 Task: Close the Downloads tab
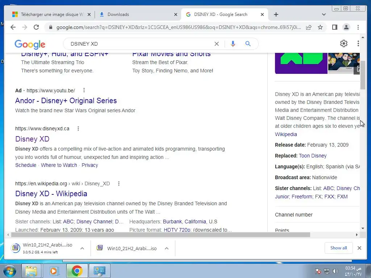click(176, 14)
